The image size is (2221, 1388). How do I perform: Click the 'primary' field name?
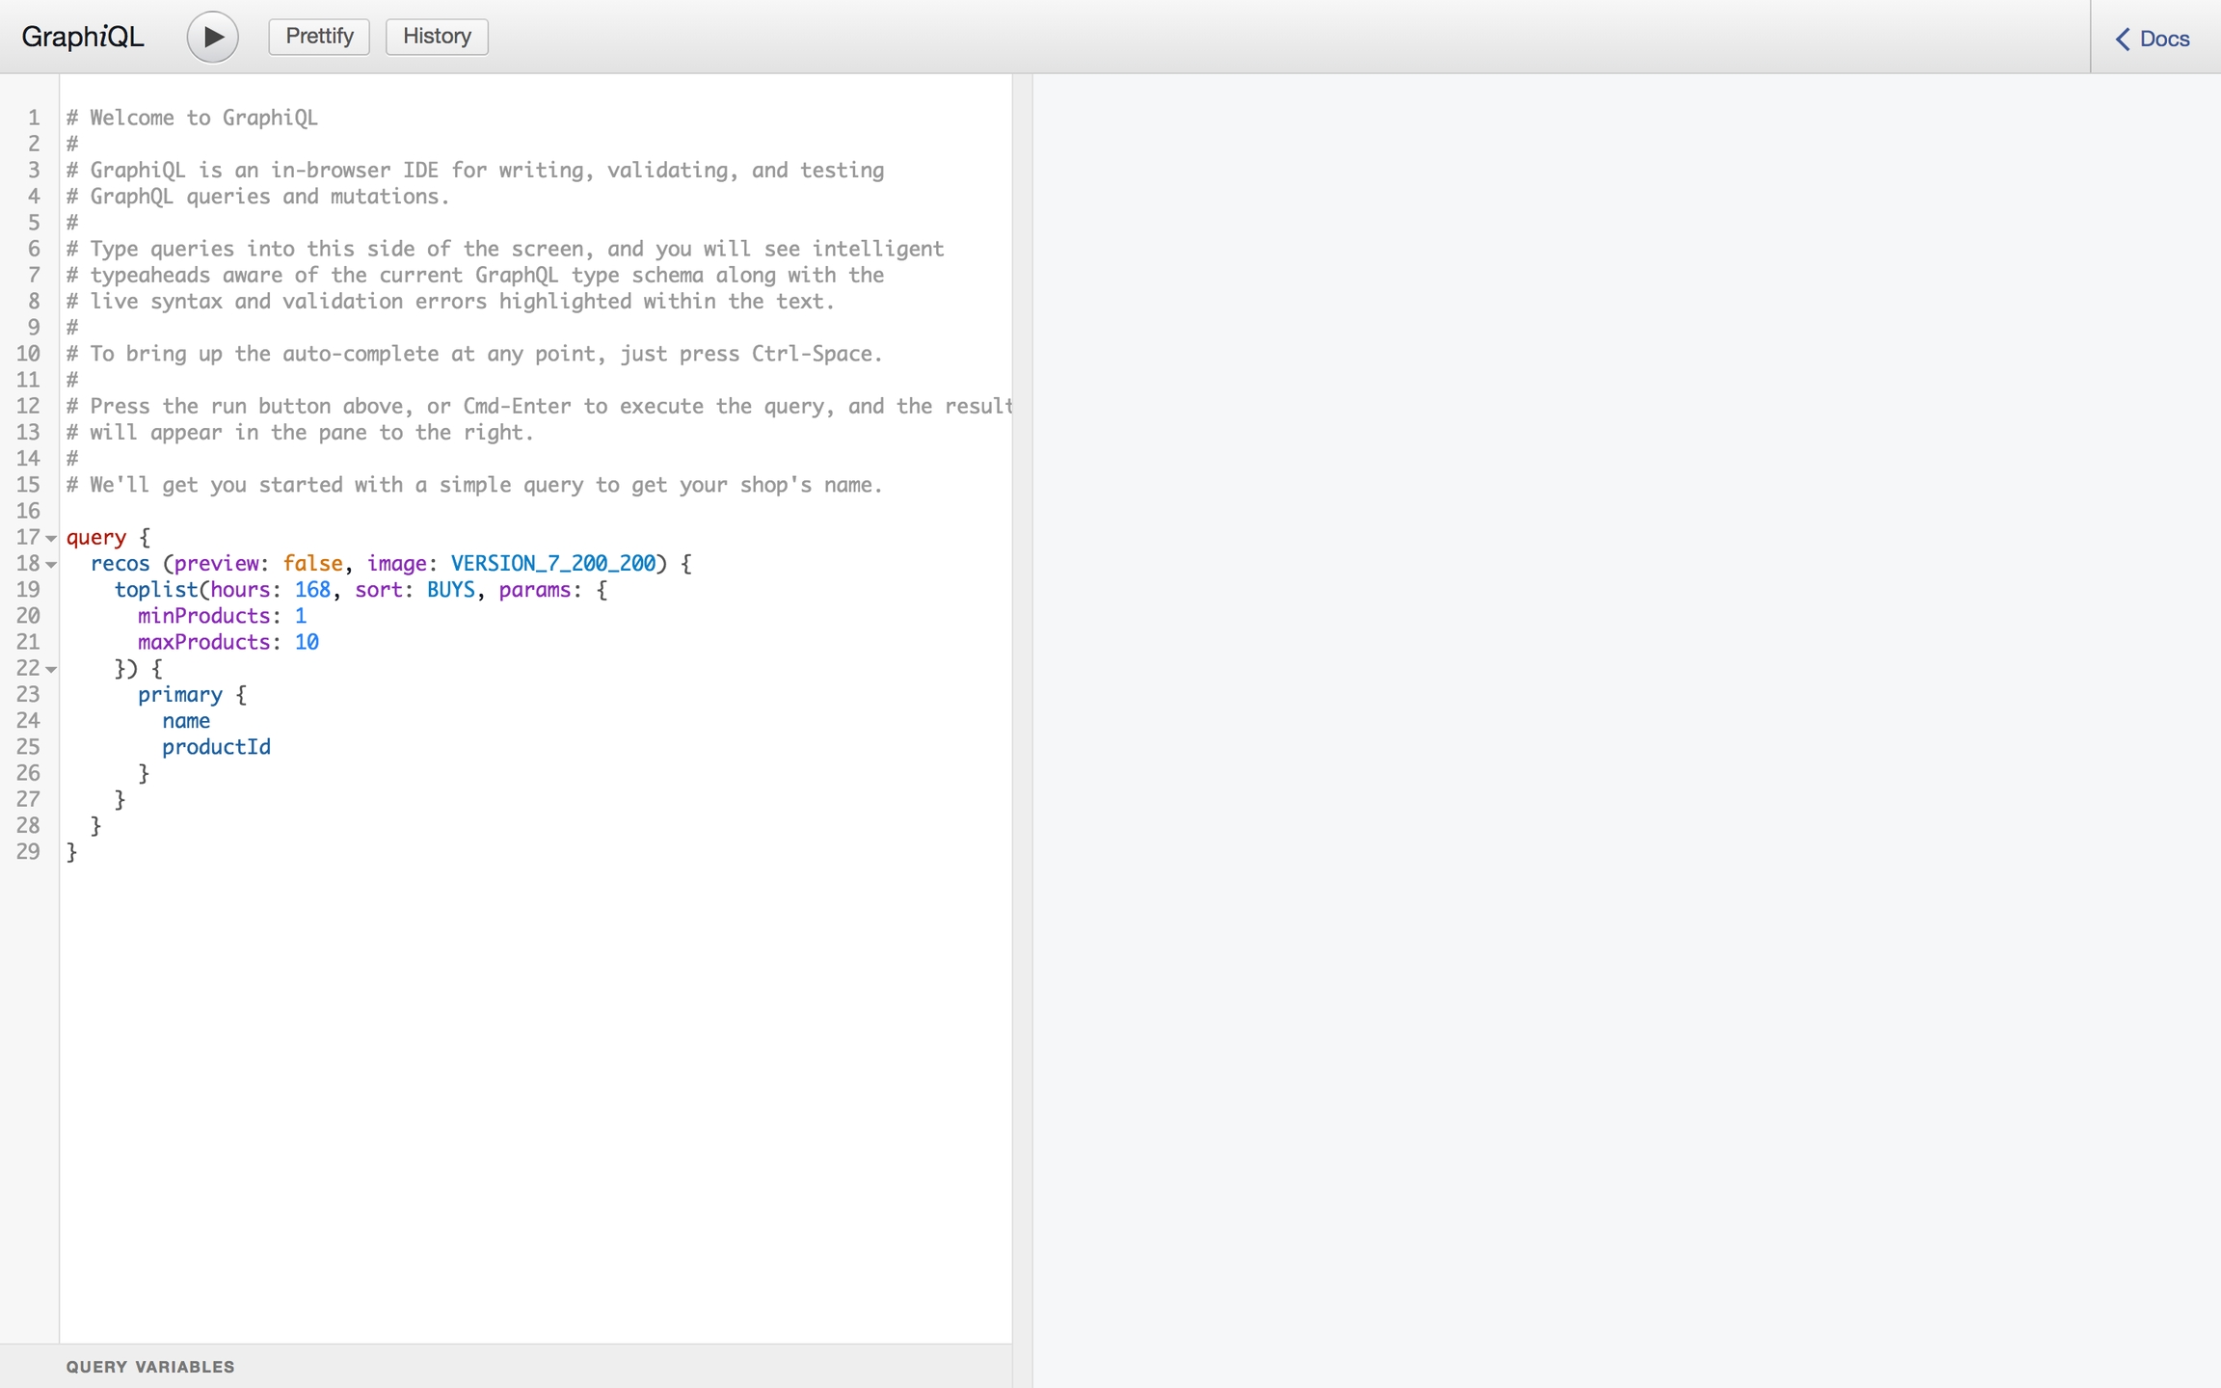click(179, 694)
